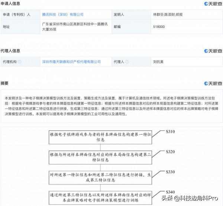Screen dimensions: 223x206
Task: Click the 摘要 section heading
Action: coord(4,83)
